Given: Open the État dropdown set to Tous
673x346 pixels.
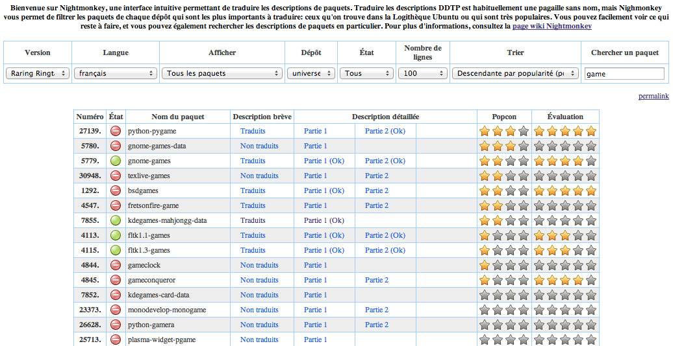Looking at the screenshot, I should pyautogui.click(x=366, y=73).
